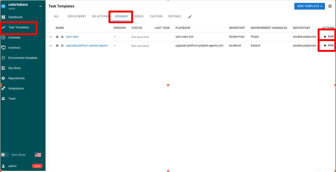This screenshot has height=172, width=336.
Task: Expand the upgrade-platform-upload-agents row chevron
Action: [51, 46]
